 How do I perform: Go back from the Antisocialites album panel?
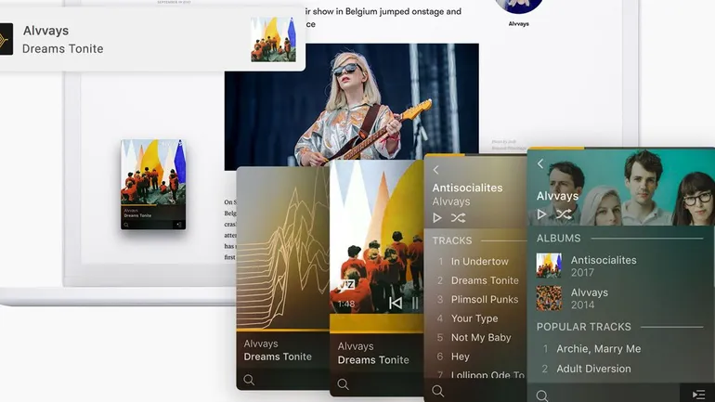[436, 170]
